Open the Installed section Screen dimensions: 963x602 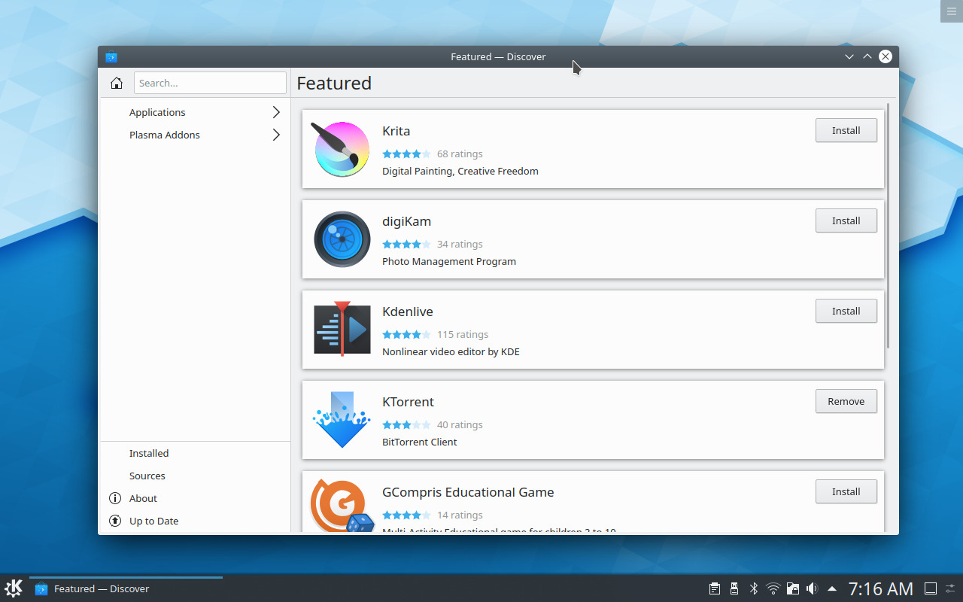pyautogui.click(x=148, y=453)
